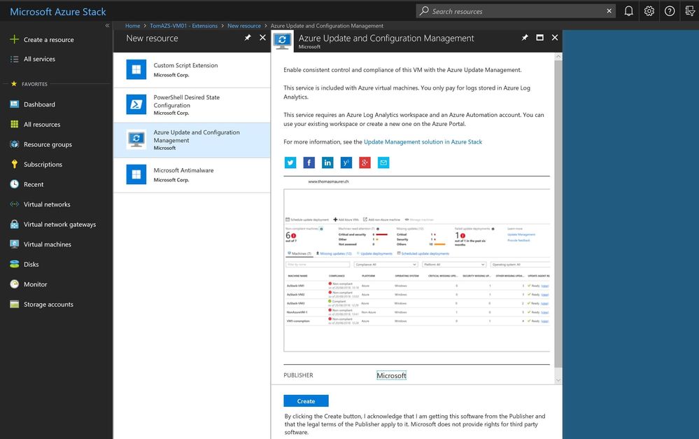Go to TomAZS-VM01 - Extensions breadcrumb

183,26
